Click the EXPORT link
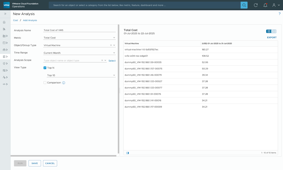The height and width of the screenshot is (170, 283). [x=272, y=38]
